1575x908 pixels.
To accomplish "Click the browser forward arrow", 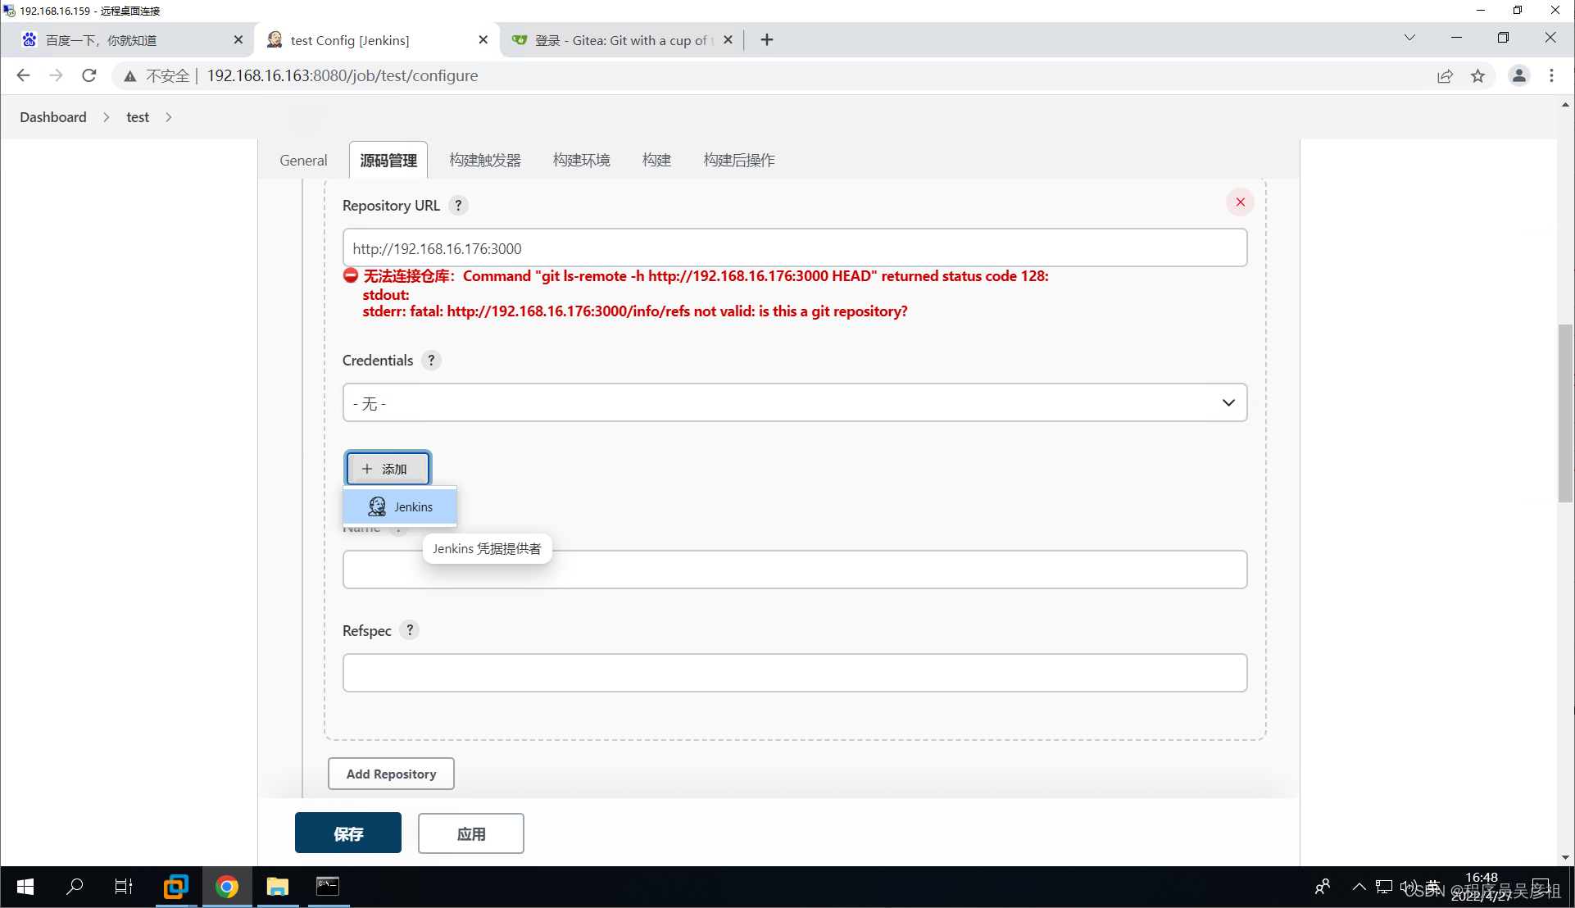I will coord(56,75).
